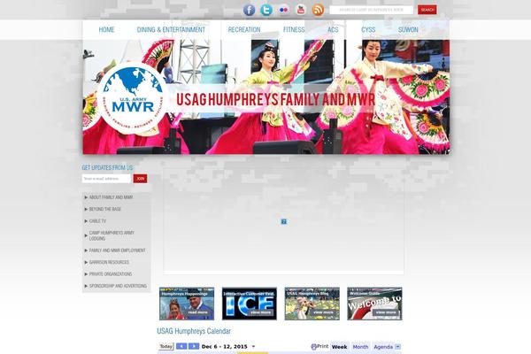Open the Welcome Guide thumbnail

(374, 304)
